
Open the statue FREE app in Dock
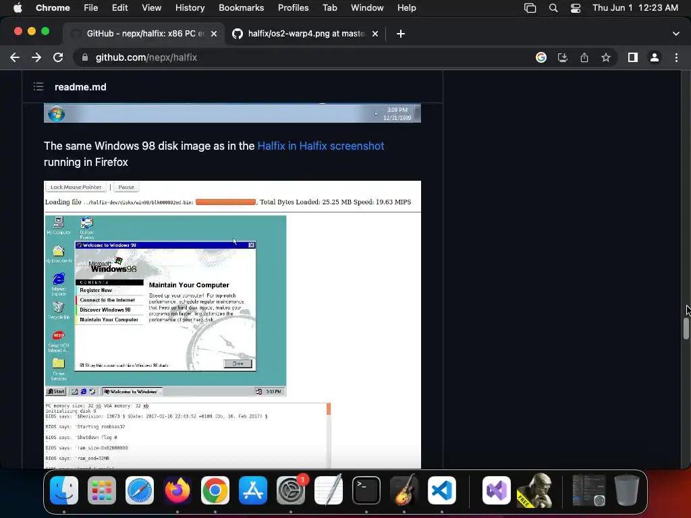click(534, 490)
